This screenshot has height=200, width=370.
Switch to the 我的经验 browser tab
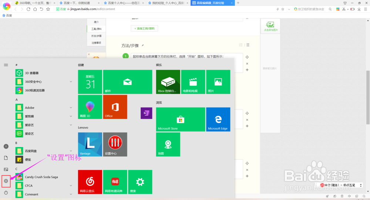coord(168,3)
